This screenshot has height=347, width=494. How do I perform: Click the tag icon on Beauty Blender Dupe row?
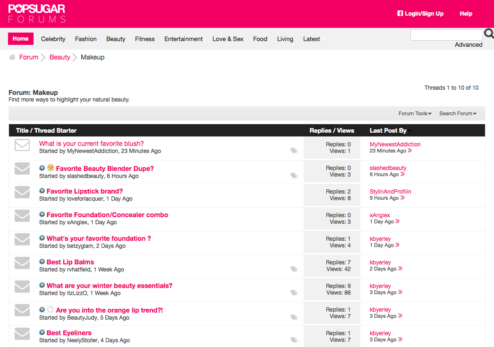294,176
